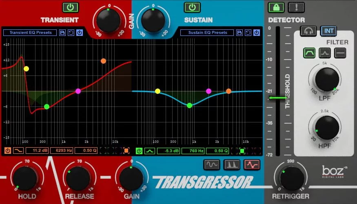The image size is (357, 204).
Task: Click the exclamation mark button above Detector
Action: 296,7
